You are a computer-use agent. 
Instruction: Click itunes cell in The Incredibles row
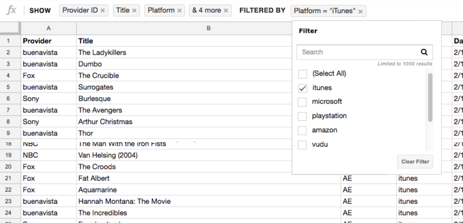click(424, 213)
